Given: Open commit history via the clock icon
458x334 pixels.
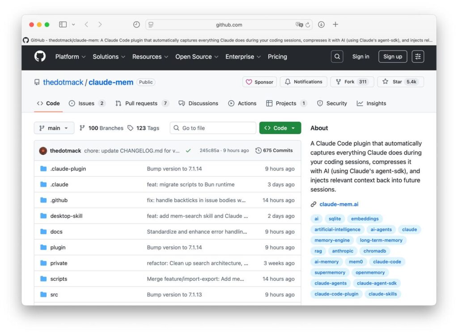Looking at the screenshot, I should pos(259,151).
